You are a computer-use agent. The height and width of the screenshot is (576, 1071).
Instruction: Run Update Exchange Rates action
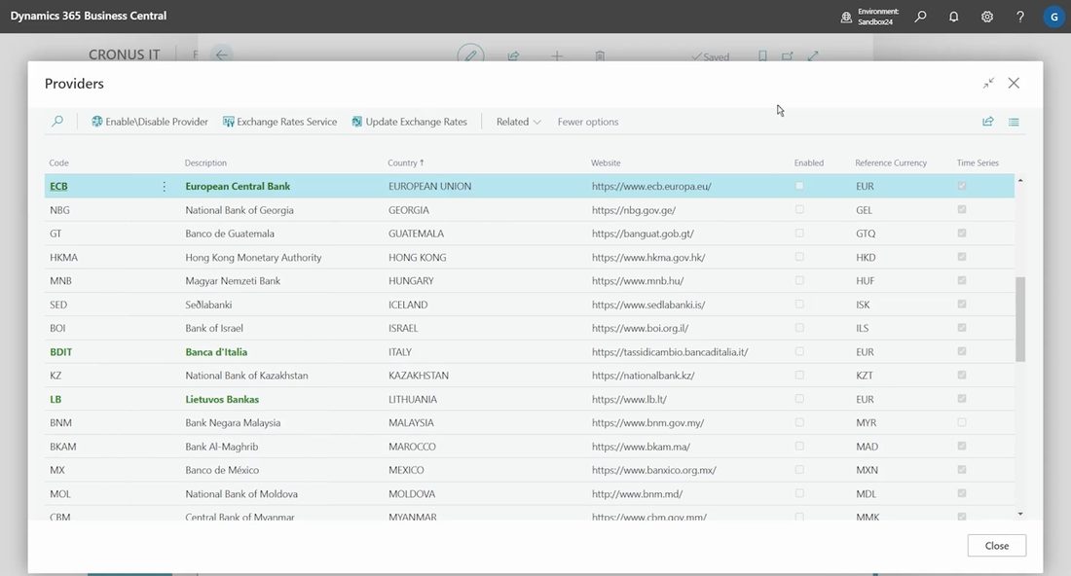click(409, 122)
